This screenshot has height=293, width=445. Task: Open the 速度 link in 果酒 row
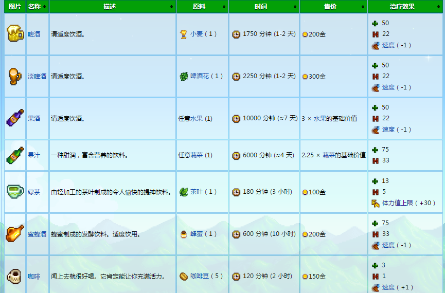click(x=388, y=130)
